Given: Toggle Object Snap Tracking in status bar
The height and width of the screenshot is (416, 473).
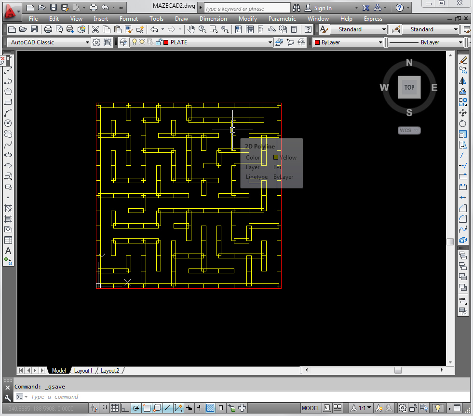Looking at the screenshot, I should 168,408.
